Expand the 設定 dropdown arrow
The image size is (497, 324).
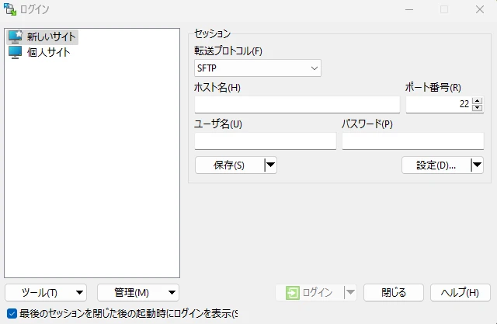pos(477,165)
